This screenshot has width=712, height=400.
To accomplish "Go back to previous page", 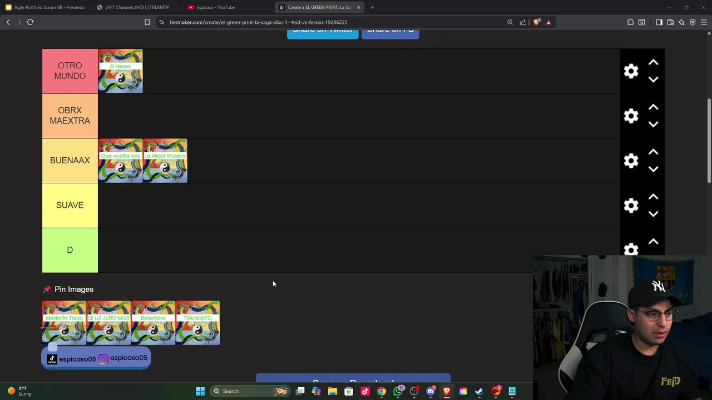I will pyautogui.click(x=8, y=22).
